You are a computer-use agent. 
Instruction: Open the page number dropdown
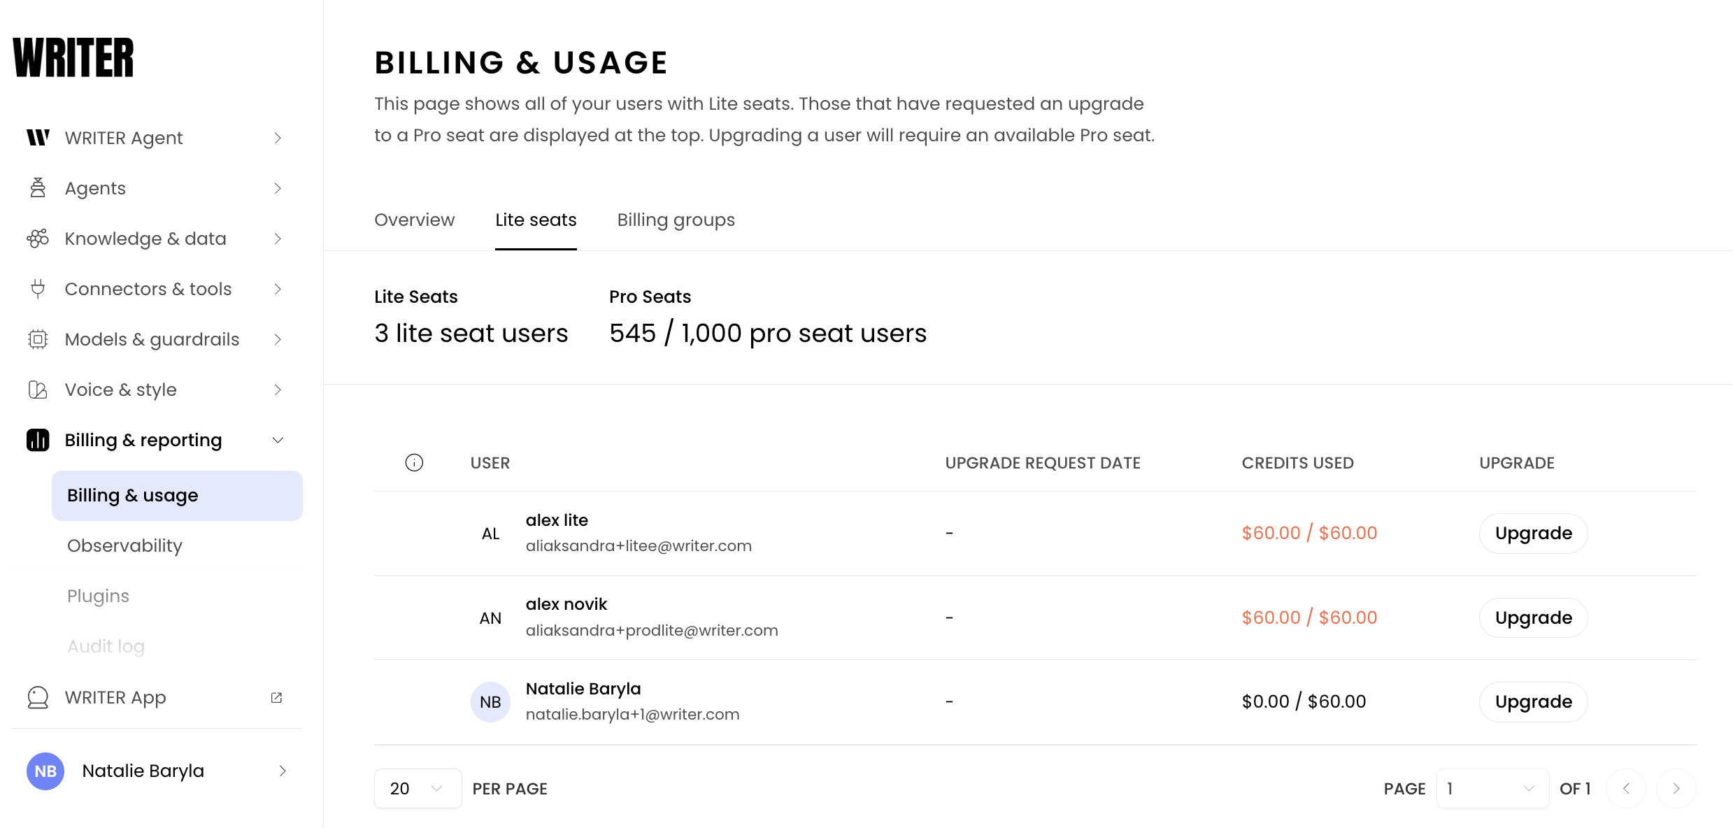(x=1492, y=788)
